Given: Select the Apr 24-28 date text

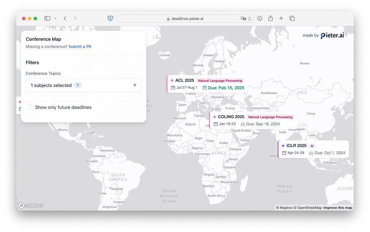Looking at the screenshot, I should point(296,153).
